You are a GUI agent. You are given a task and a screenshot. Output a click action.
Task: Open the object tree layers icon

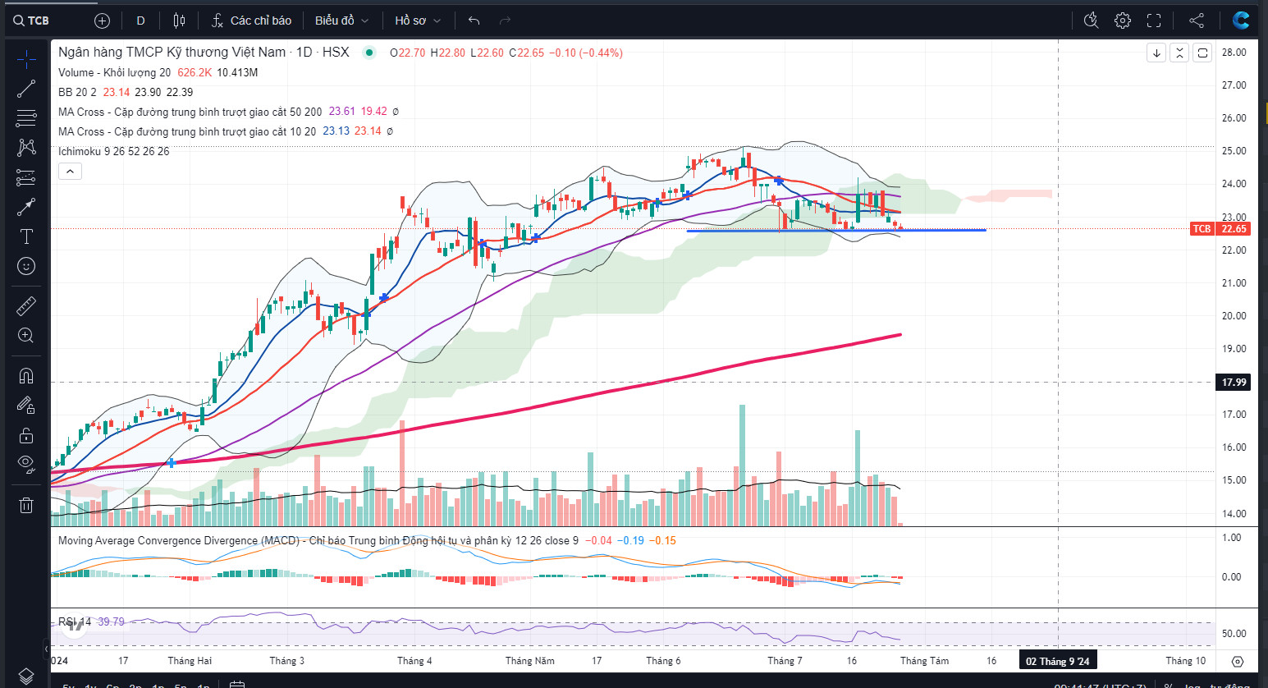tap(26, 677)
